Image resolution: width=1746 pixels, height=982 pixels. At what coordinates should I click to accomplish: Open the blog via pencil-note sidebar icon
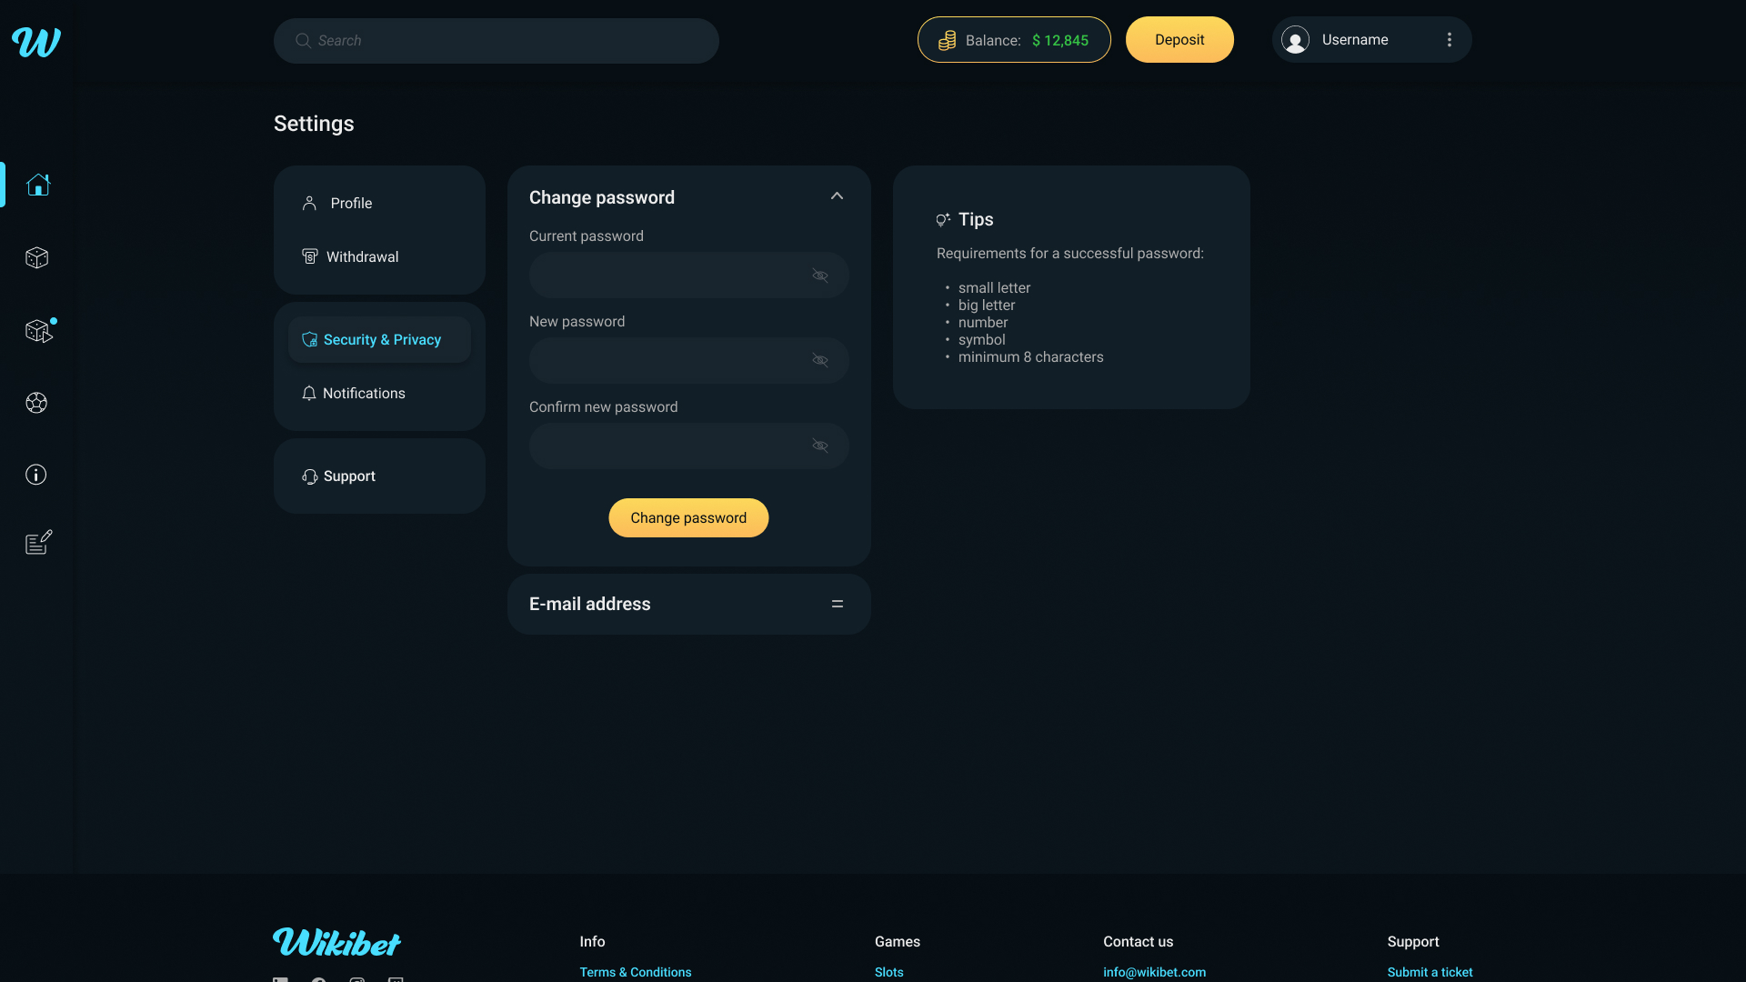click(36, 542)
